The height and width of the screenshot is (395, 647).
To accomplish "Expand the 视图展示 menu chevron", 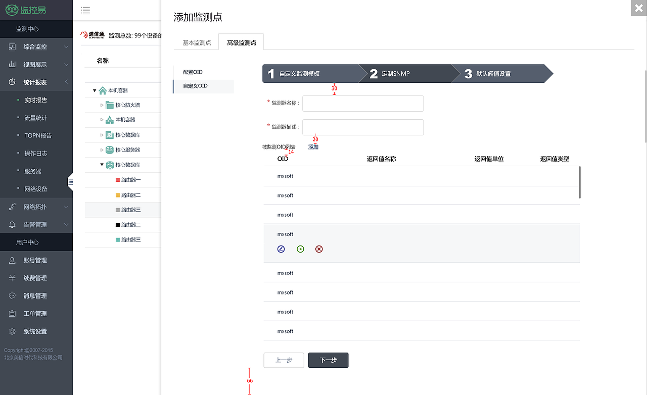I will pos(66,65).
